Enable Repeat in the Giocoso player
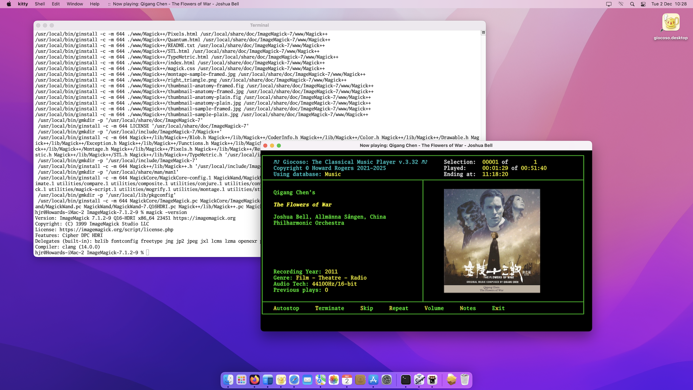 tap(399, 308)
